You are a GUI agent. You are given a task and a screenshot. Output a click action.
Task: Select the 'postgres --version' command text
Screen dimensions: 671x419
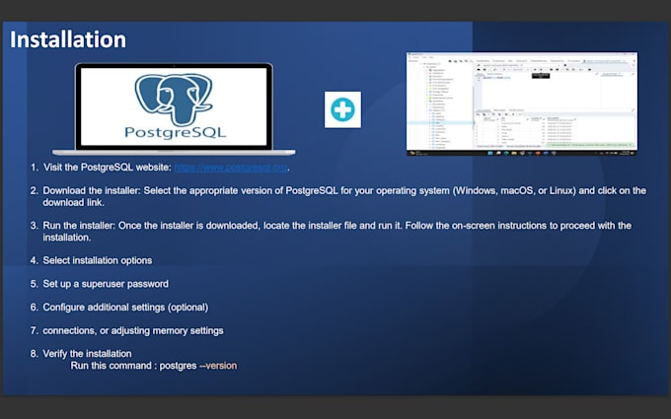point(198,366)
